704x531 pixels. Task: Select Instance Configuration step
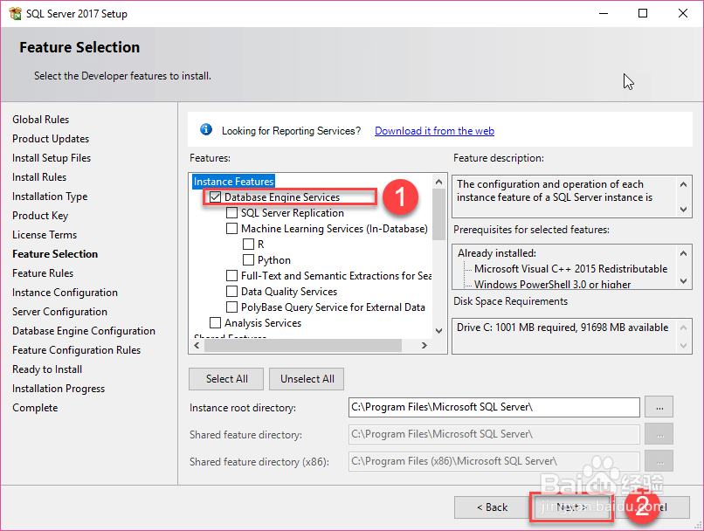[x=65, y=293]
